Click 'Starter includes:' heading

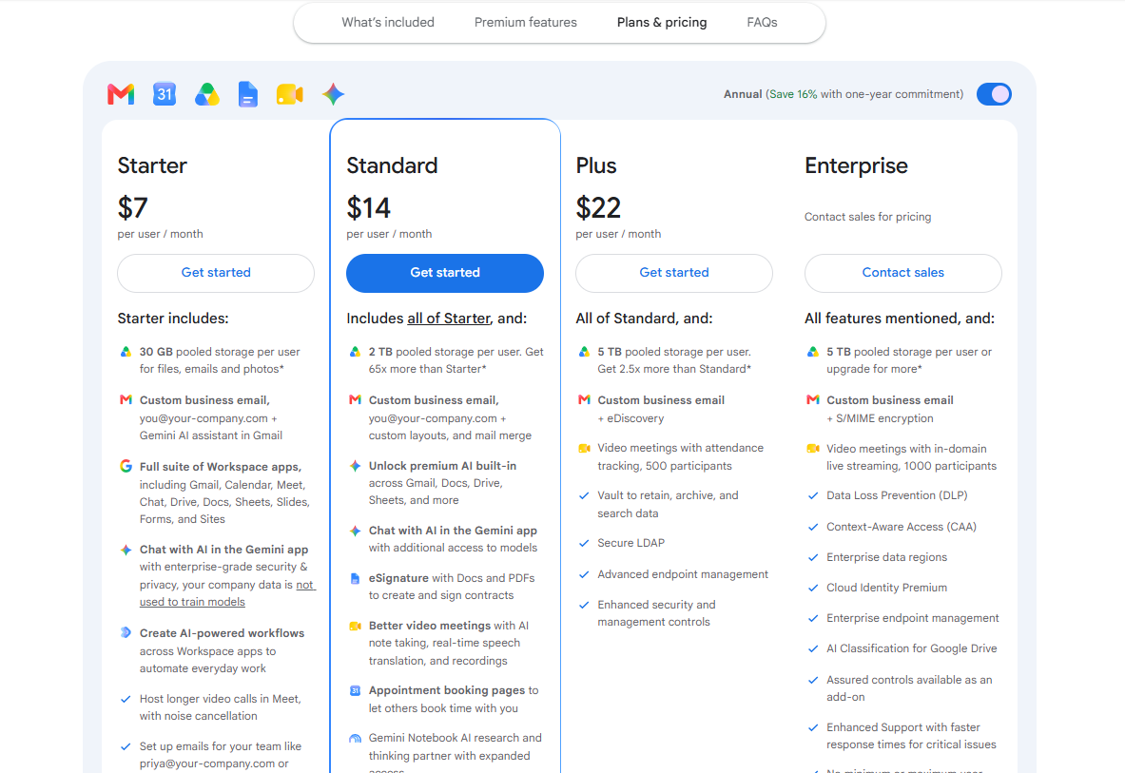tap(173, 319)
